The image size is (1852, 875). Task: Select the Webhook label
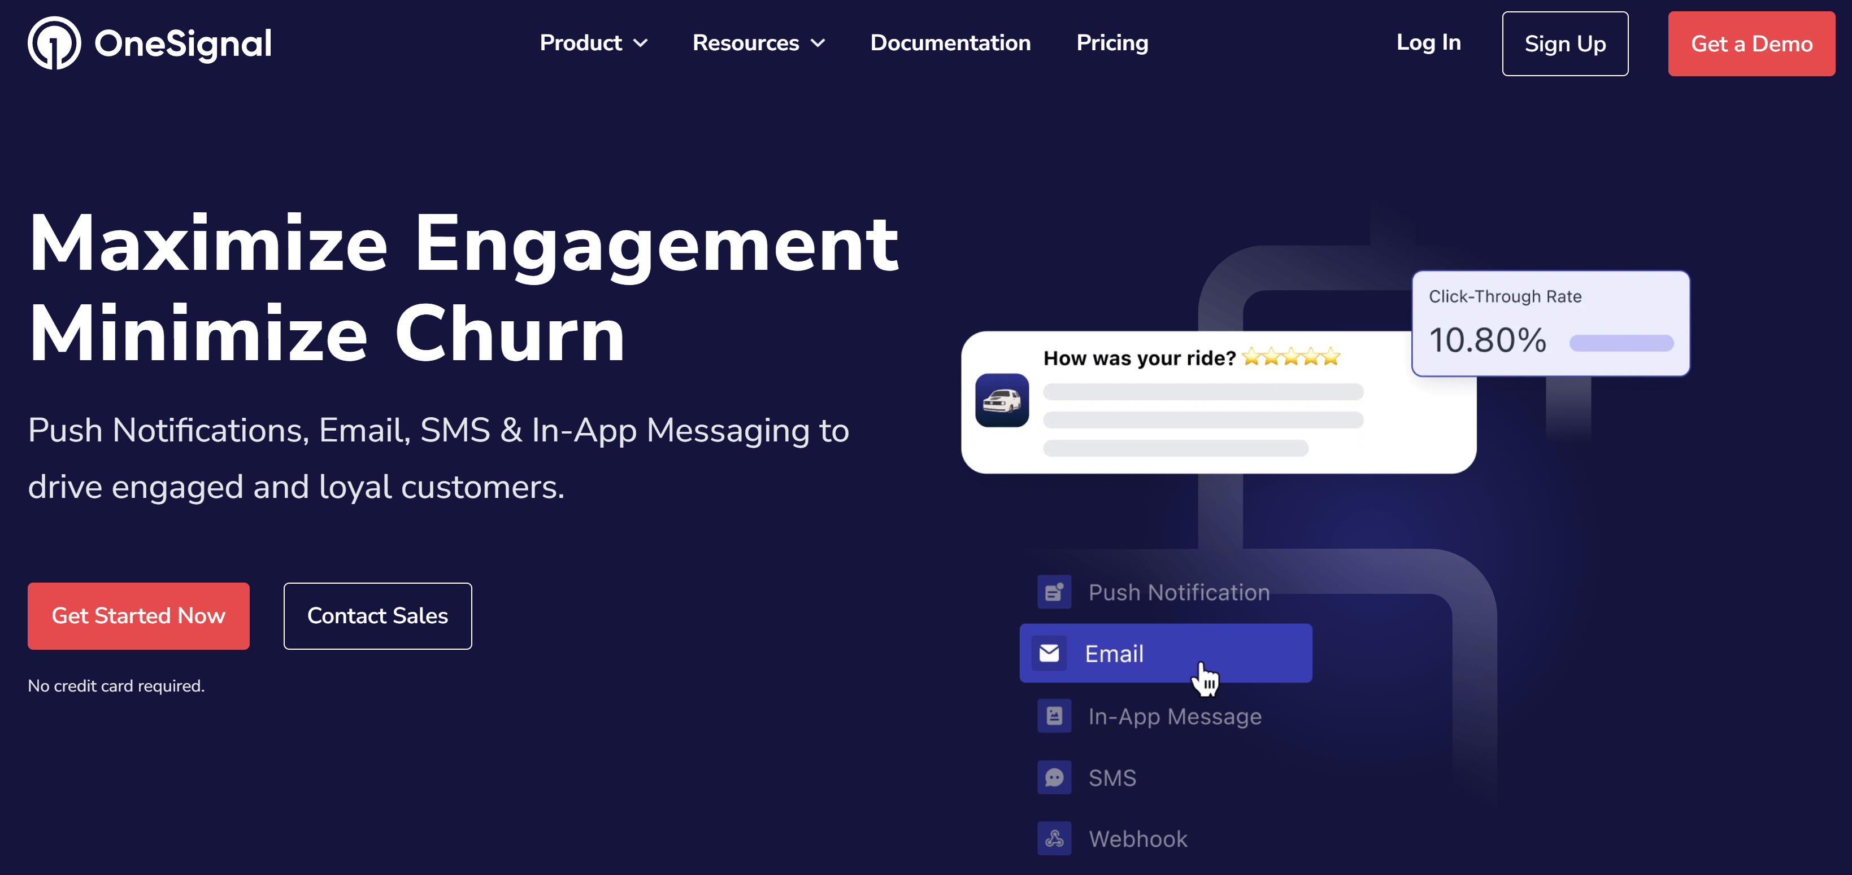pos(1138,839)
